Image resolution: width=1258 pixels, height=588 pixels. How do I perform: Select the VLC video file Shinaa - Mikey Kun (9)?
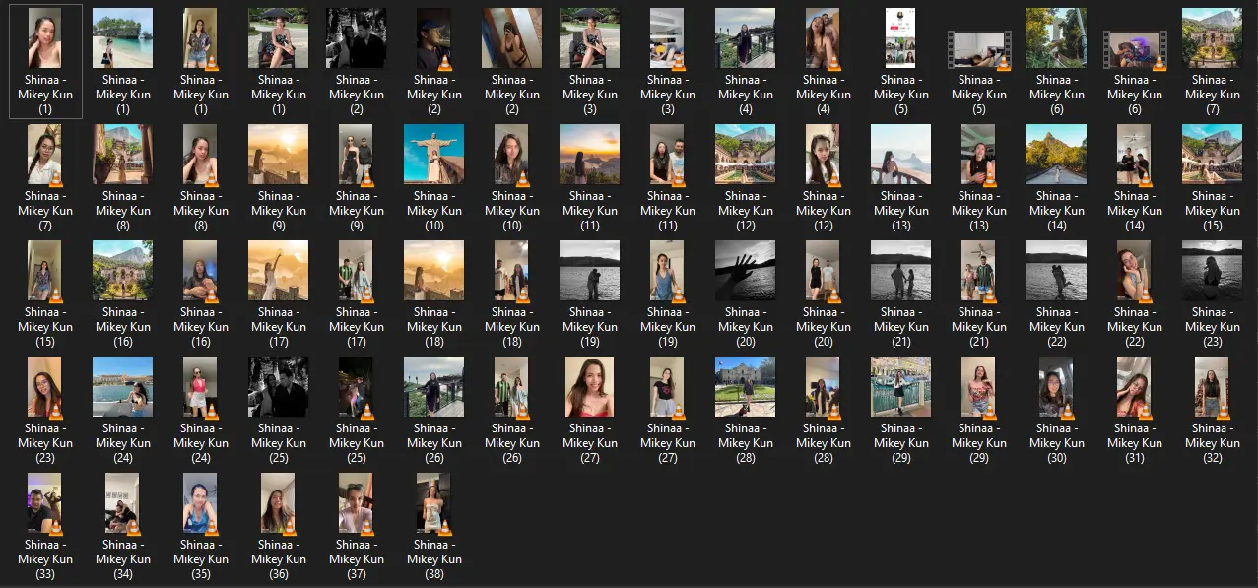point(357,155)
